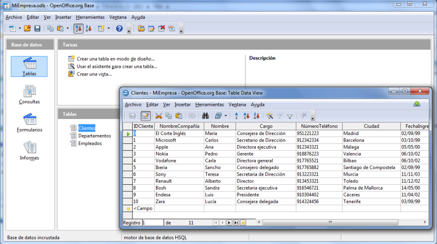Click Paste icon in main window toolbar
The width and height of the screenshot is (437, 244).
[60, 28]
